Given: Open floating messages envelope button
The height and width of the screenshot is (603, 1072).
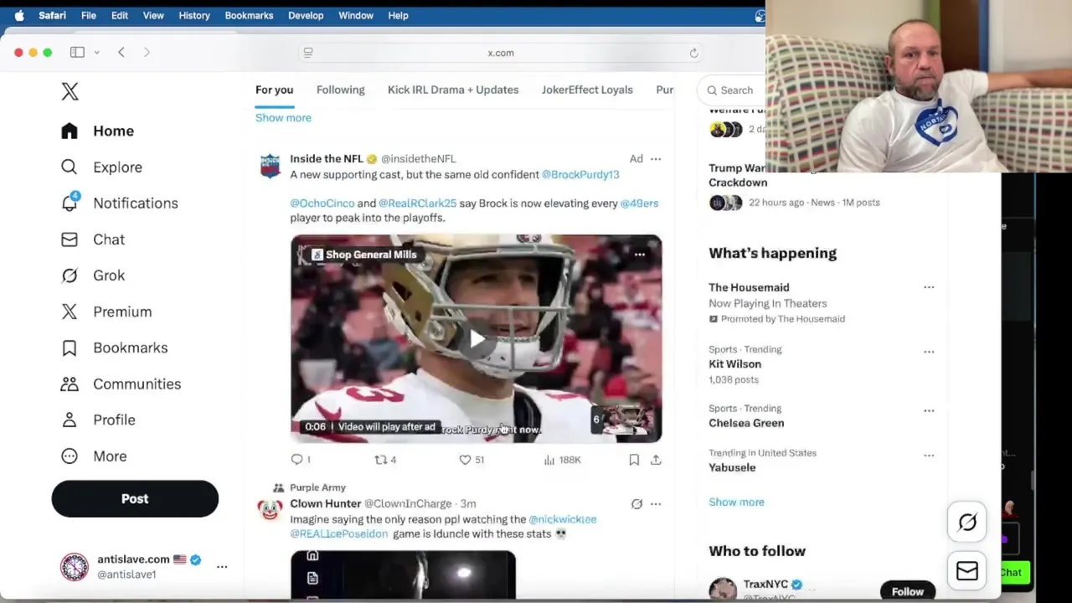Looking at the screenshot, I should pyautogui.click(x=967, y=570).
